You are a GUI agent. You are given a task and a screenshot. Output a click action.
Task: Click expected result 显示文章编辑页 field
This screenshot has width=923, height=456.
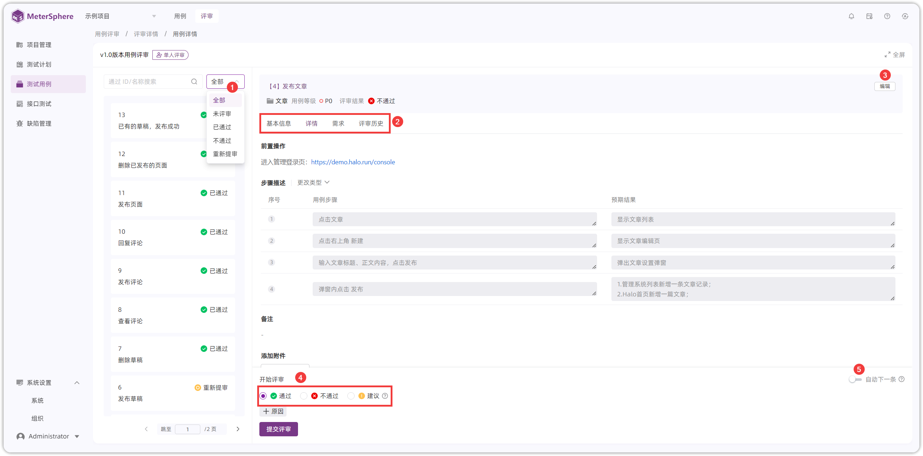pos(753,241)
